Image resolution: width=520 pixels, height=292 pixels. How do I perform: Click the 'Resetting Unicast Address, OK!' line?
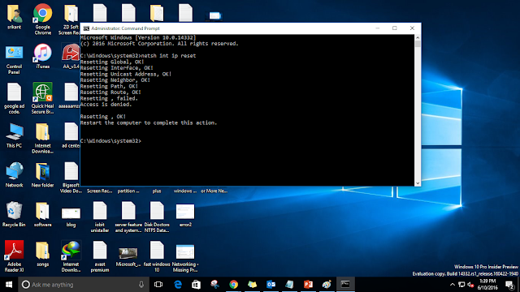(x=126, y=74)
